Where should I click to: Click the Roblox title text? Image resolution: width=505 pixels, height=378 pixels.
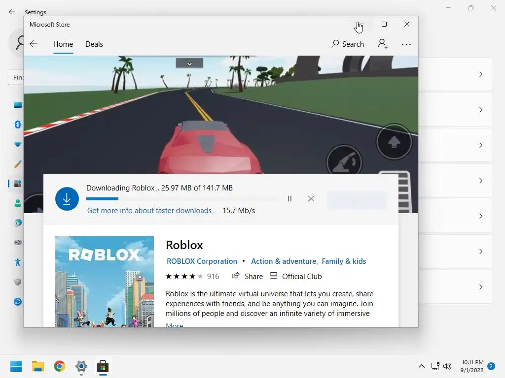click(x=184, y=245)
